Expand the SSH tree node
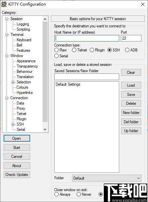The width and height of the screenshot is (148, 202). 13,124
